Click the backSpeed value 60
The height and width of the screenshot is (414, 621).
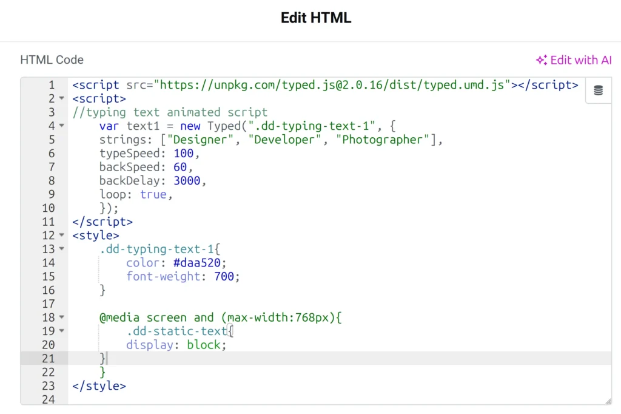(180, 167)
